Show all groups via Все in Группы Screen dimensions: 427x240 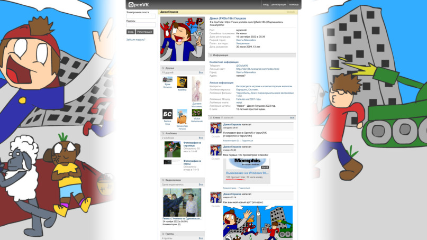[201, 238]
